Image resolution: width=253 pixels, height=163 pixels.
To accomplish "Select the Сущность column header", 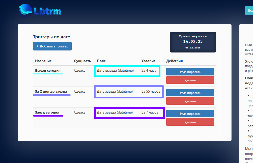I will [x=82, y=61].
